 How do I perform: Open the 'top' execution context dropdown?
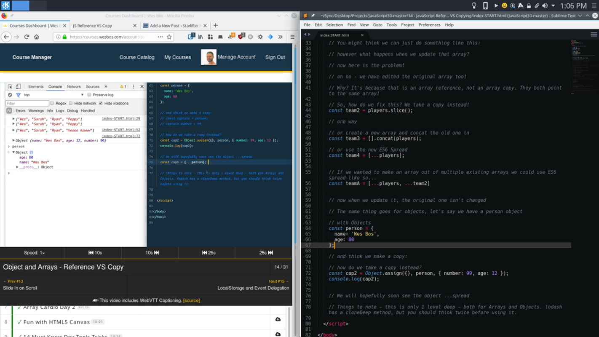(54, 95)
